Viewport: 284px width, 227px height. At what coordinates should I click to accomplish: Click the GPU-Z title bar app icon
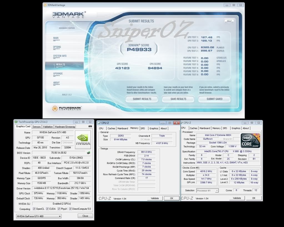pyautogui.click(x=16, y=122)
